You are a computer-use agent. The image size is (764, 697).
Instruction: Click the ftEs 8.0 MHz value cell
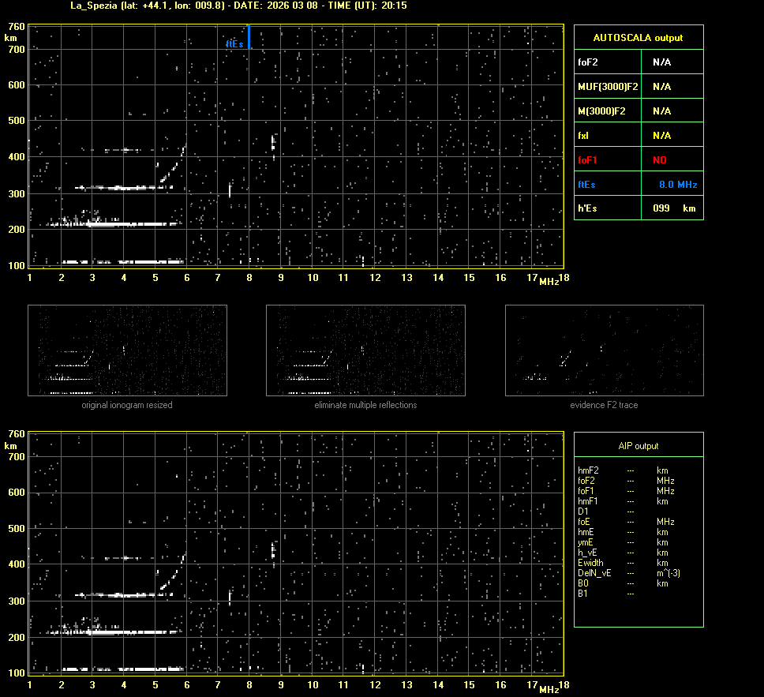pyautogui.click(x=677, y=184)
